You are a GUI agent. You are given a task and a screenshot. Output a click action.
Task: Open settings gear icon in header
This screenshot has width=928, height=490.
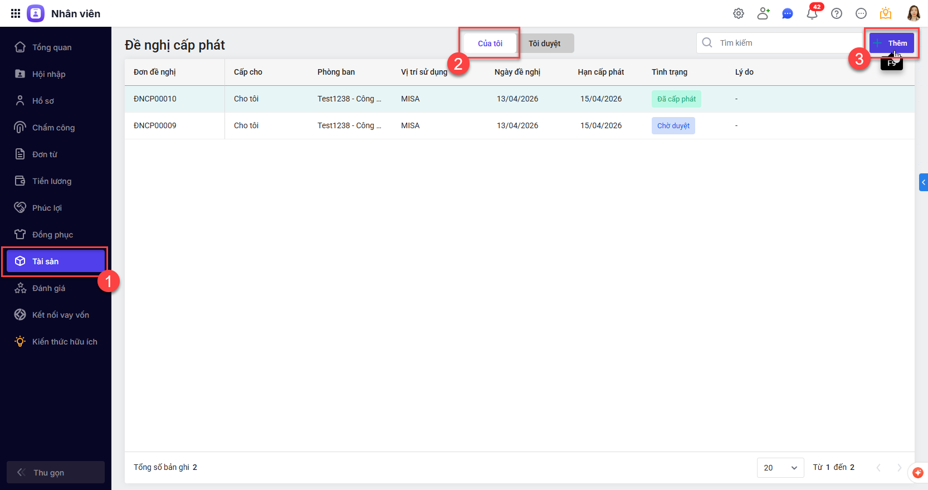pyautogui.click(x=739, y=13)
